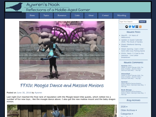Open the About page
Screen dimensions: 156x117
pos(91,16)
